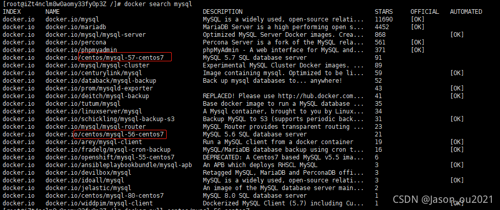Click the 11690 stars count
This screenshot has height=210, width=500.
[384, 19]
